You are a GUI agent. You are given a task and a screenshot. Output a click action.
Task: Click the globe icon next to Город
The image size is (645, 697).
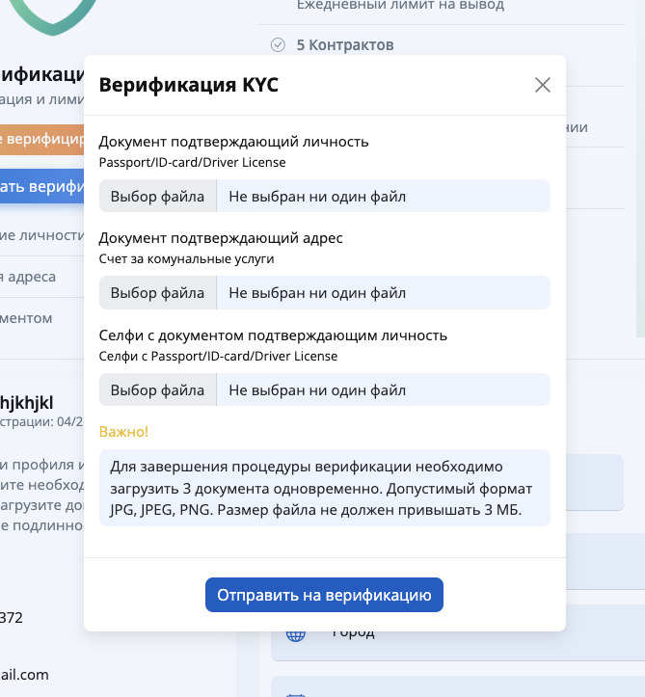pyautogui.click(x=296, y=634)
